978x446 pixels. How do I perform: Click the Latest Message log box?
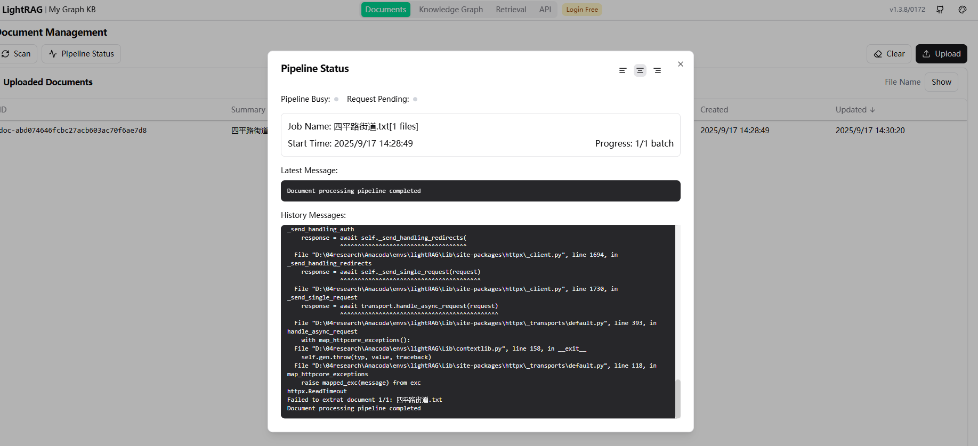click(480, 191)
